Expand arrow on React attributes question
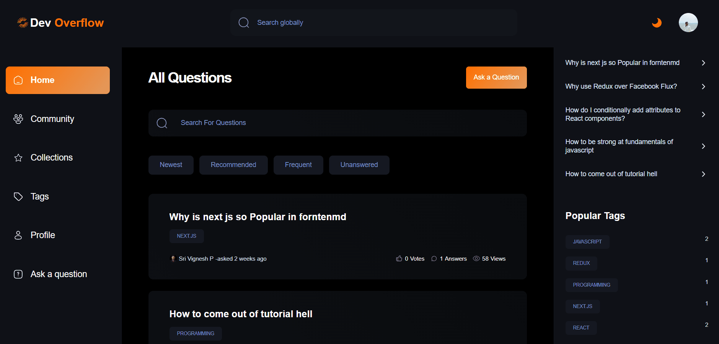Viewport: 719px width, 344px height. click(703, 114)
